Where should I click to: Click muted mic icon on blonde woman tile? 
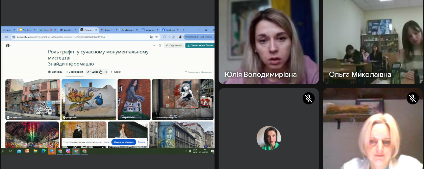[413, 98]
